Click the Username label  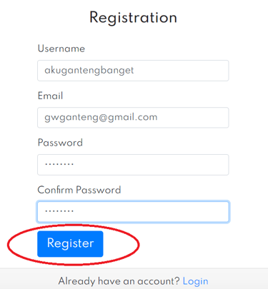click(61, 49)
